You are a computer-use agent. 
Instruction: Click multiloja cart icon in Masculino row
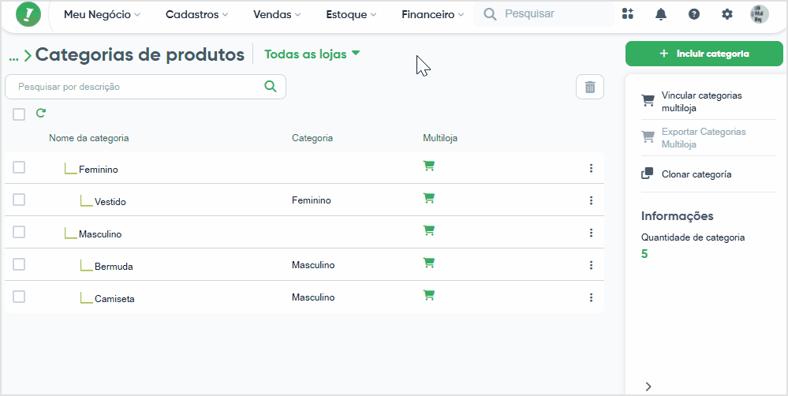(x=428, y=230)
